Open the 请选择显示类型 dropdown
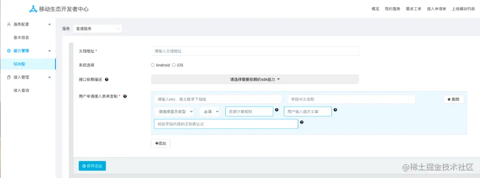 pos(174,112)
